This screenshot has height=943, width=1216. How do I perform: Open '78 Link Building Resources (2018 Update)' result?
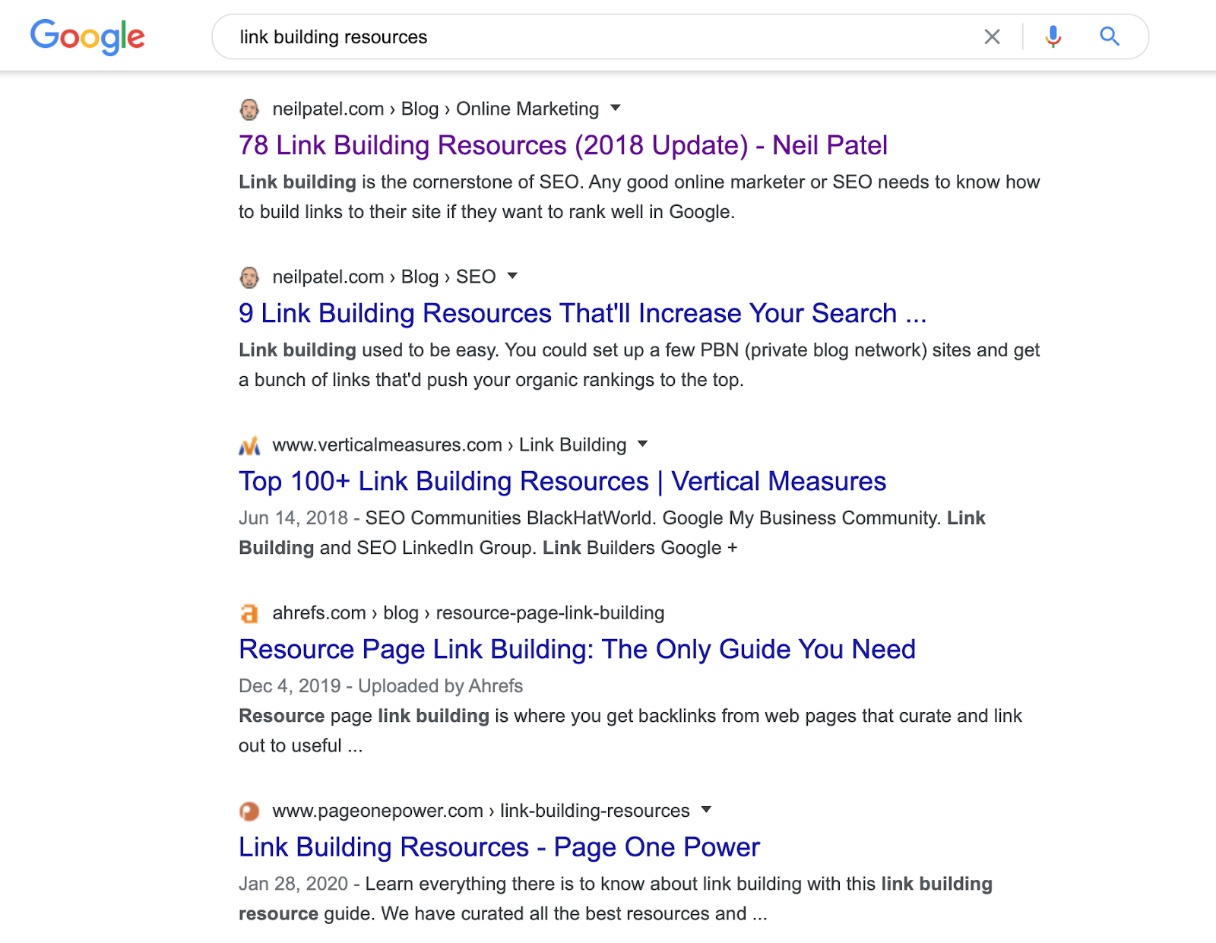click(x=563, y=145)
